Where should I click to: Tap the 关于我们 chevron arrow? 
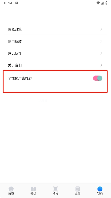click(101, 65)
